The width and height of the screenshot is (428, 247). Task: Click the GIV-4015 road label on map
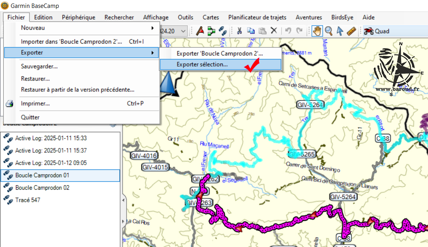pos(155,167)
